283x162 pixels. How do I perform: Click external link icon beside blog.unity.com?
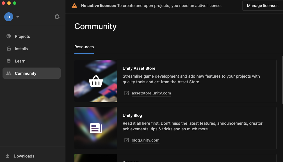tap(127, 140)
